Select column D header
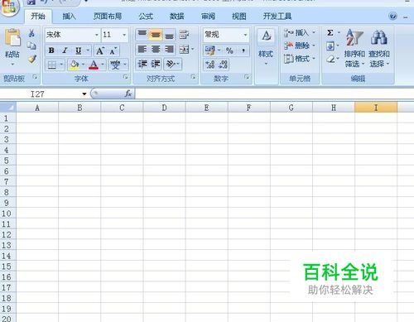The width and height of the screenshot is (414, 322). 164,108
